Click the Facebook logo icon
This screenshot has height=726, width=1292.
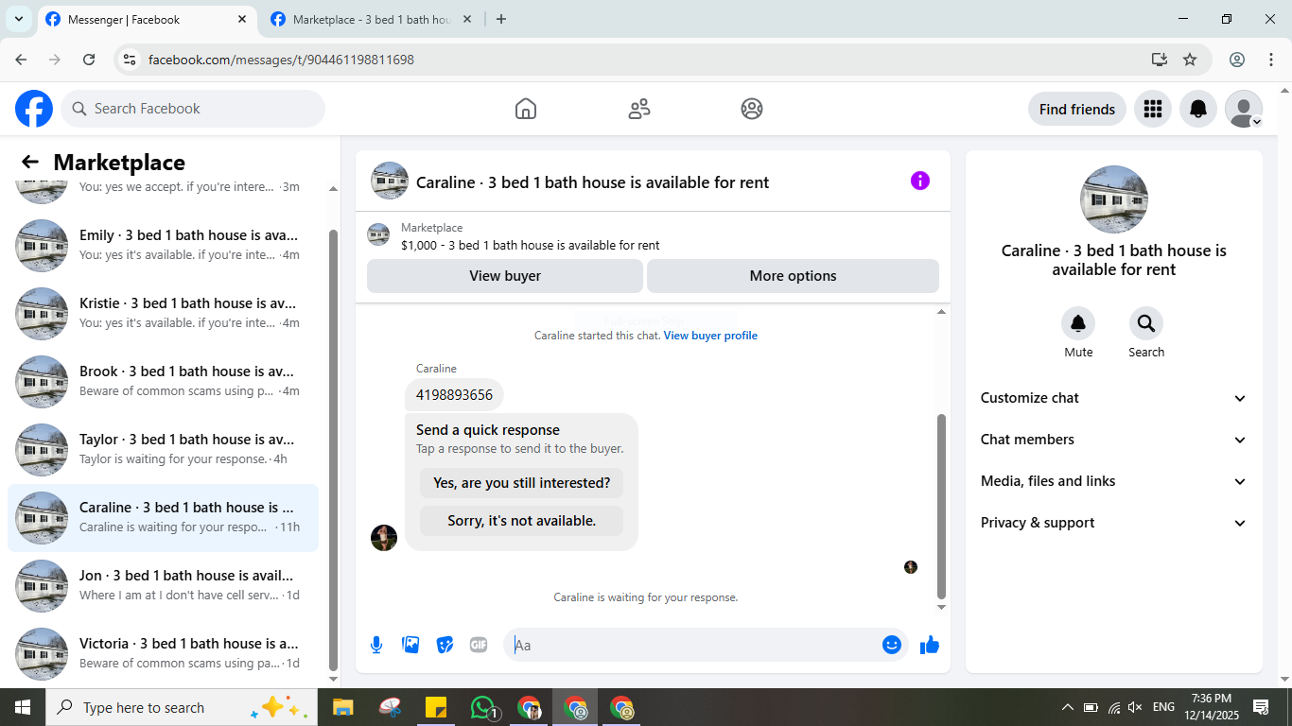34,109
